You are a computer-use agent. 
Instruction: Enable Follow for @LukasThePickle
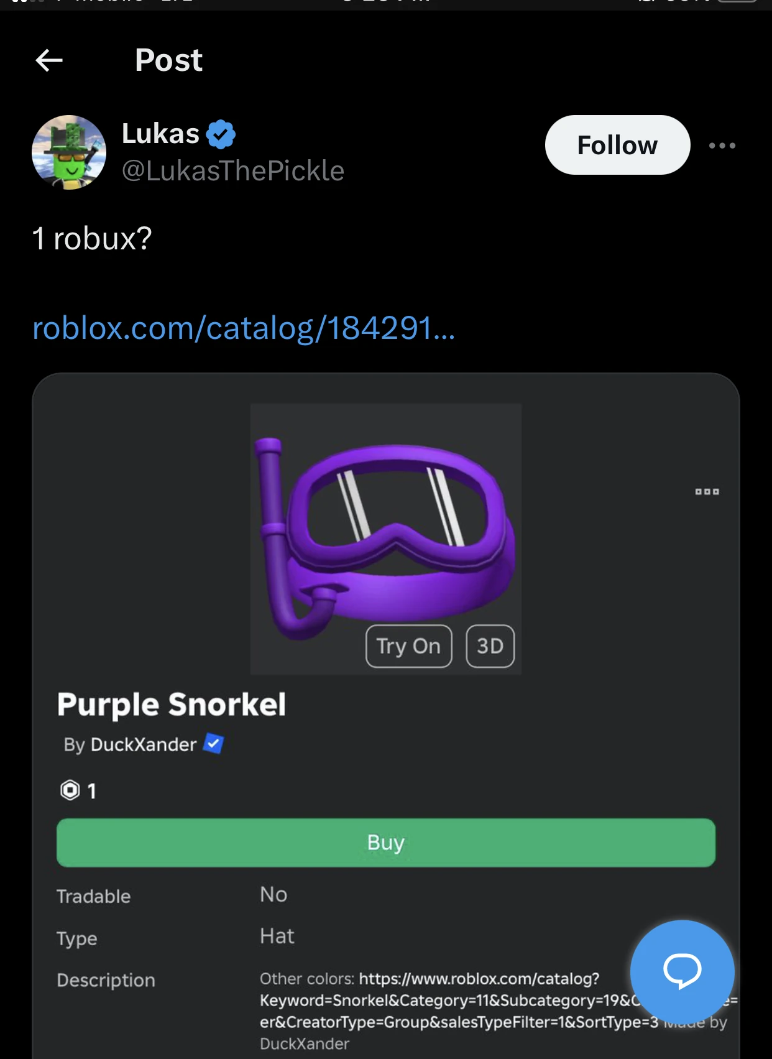[617, 144]
